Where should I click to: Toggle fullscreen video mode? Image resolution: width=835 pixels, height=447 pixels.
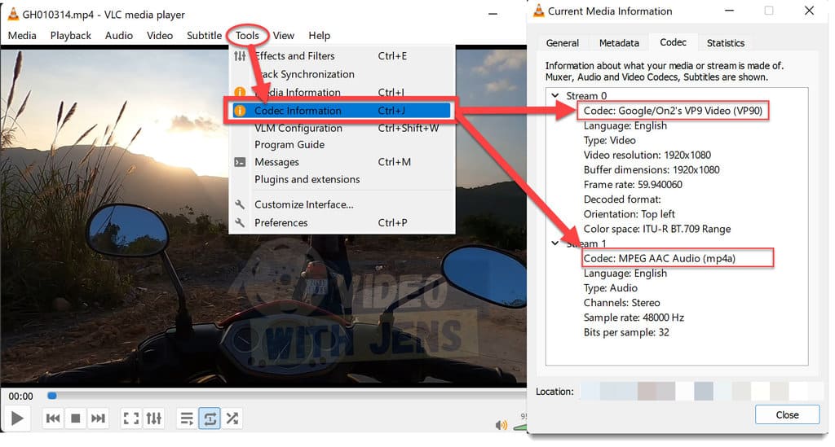coord(131,419)
